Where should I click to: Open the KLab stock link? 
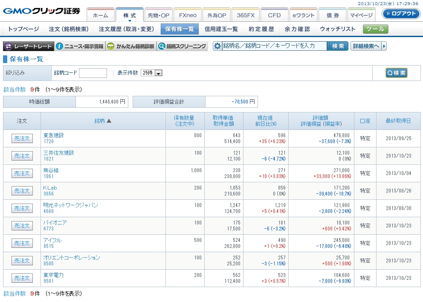click(x=50, y=187)
